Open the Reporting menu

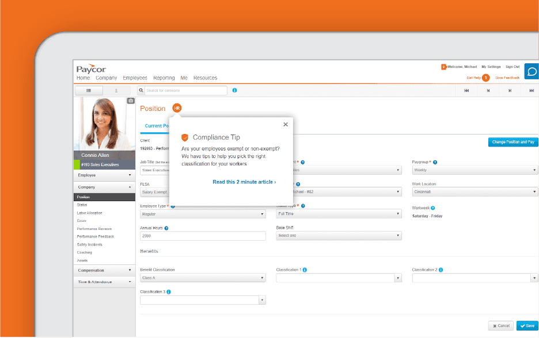click(164, 78)
